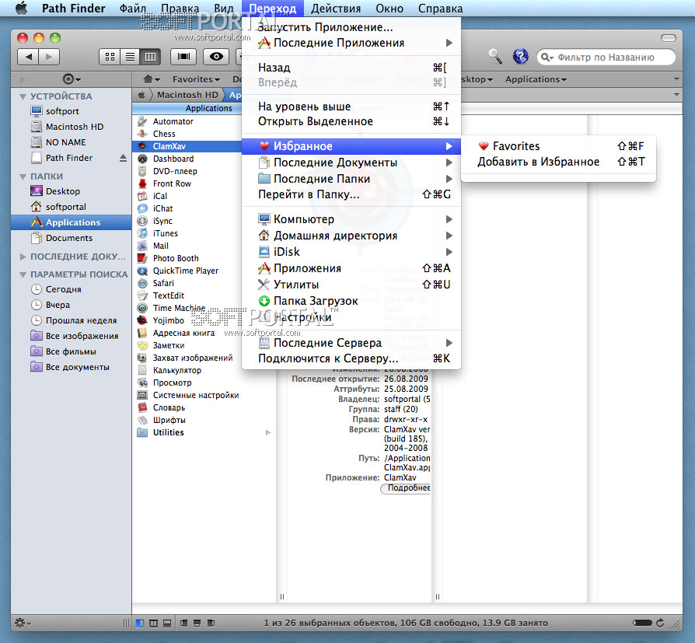Select Dashboard in the Applications list
Screen dimensions: 695x643
pos(187,159)
